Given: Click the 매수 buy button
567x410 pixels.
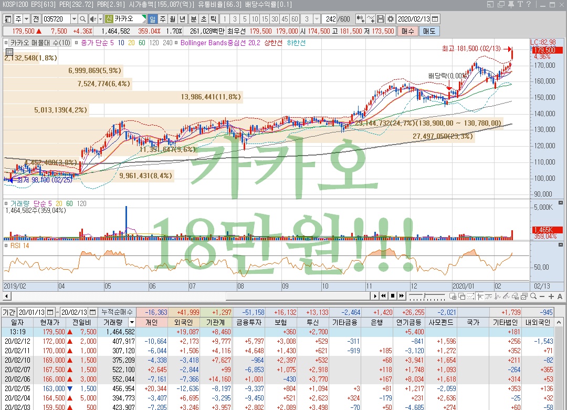Looking at the screenshot, I should tap(407, 32).
